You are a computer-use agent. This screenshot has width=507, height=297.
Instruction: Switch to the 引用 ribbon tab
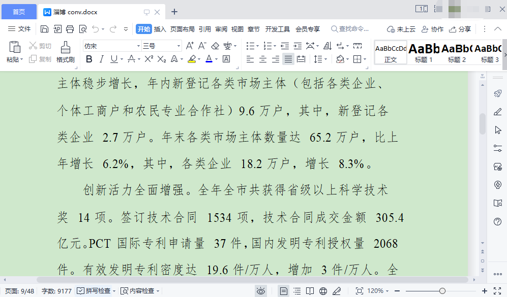[204, 29]
